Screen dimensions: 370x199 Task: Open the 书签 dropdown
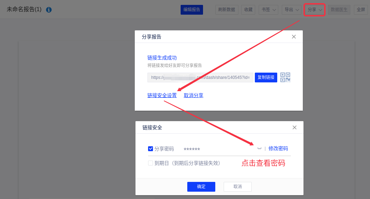pos(268,10)
